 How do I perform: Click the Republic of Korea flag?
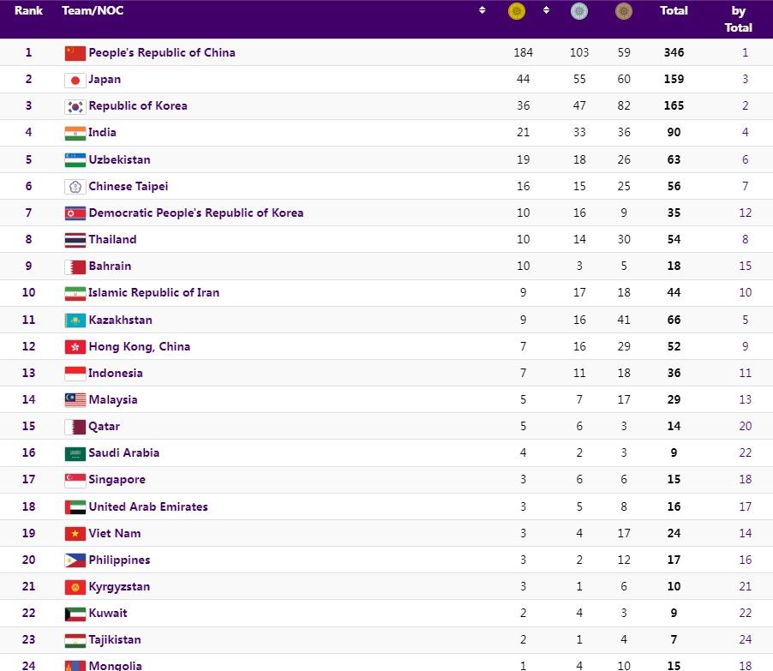(x=75, y=106)
